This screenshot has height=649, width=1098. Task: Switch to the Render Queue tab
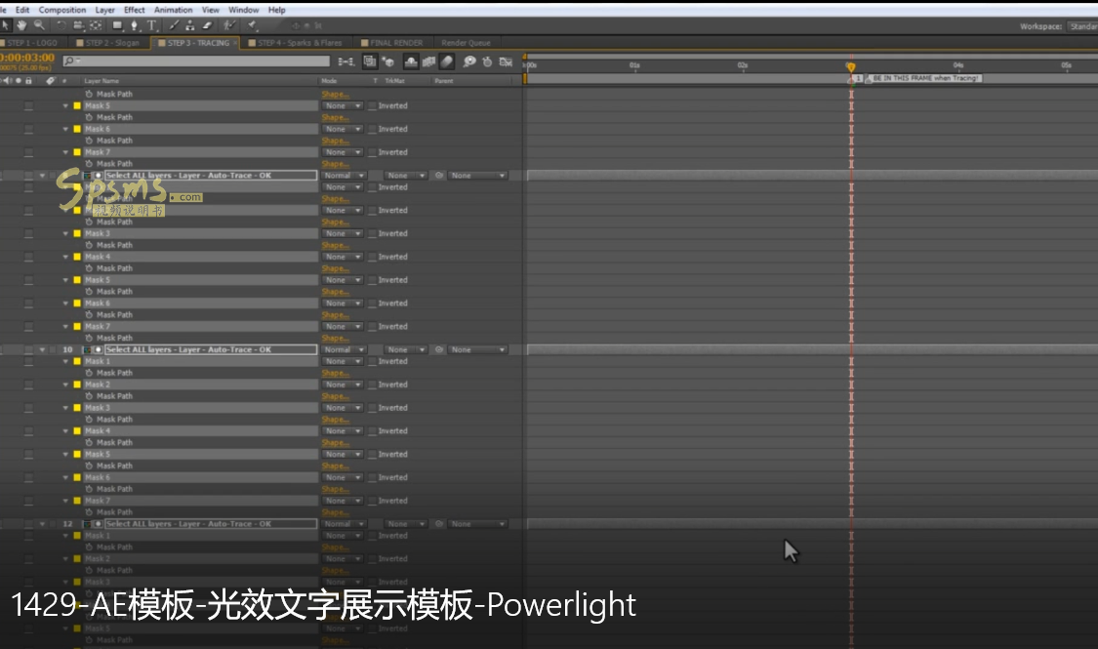(x=466, y=43)
